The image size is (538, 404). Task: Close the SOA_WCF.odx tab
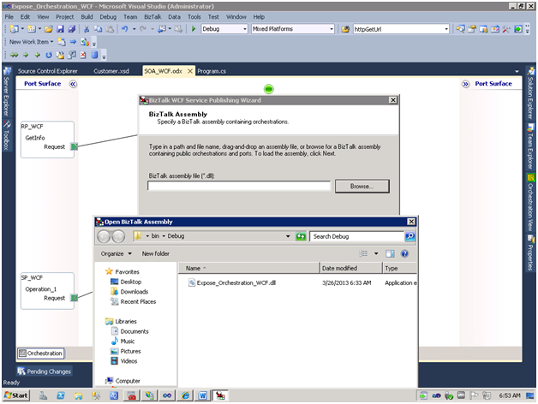pyautogui.click(x=189, y=71)
